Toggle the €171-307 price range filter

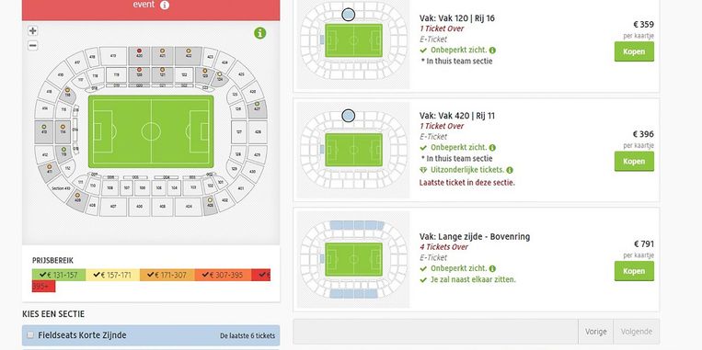[167, 275]
